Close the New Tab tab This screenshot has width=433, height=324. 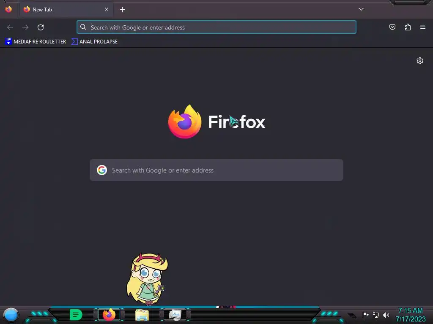107,9
